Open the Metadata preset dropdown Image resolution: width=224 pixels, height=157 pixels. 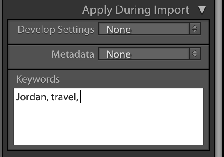point(150,54)
